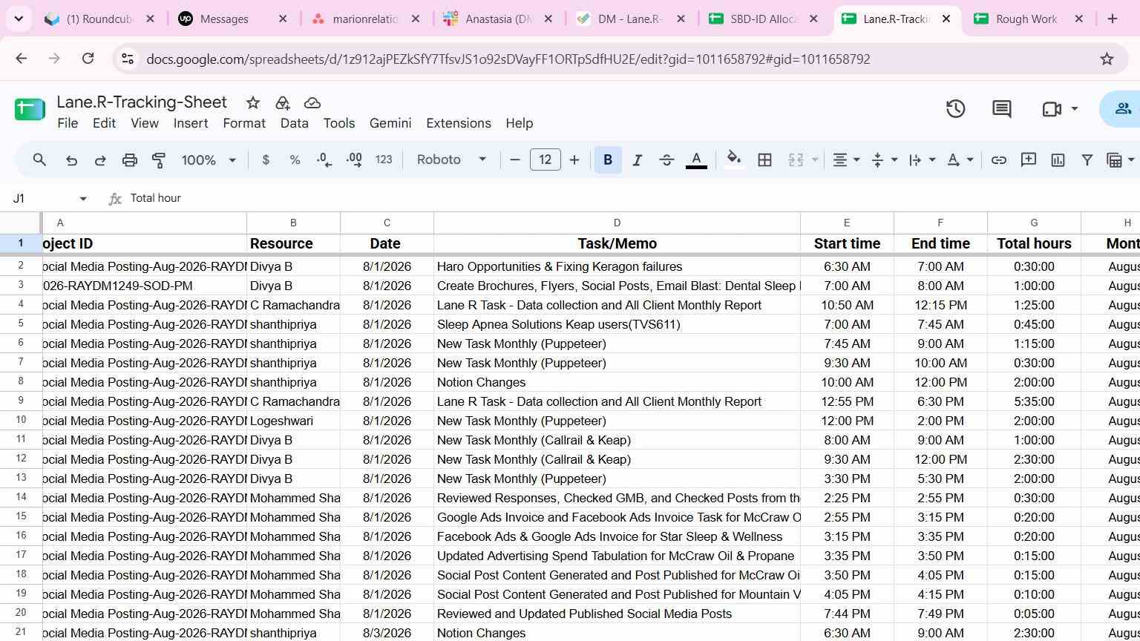Open the Roboto font dropdown
Image resolution: width=1140 pixels, height=641 pixels.
pyautogui.click(x=451, y=160)
